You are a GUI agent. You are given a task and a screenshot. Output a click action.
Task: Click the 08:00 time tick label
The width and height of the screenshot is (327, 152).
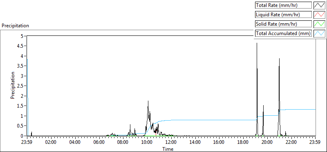pyautogui.click(x=123, y=143)
